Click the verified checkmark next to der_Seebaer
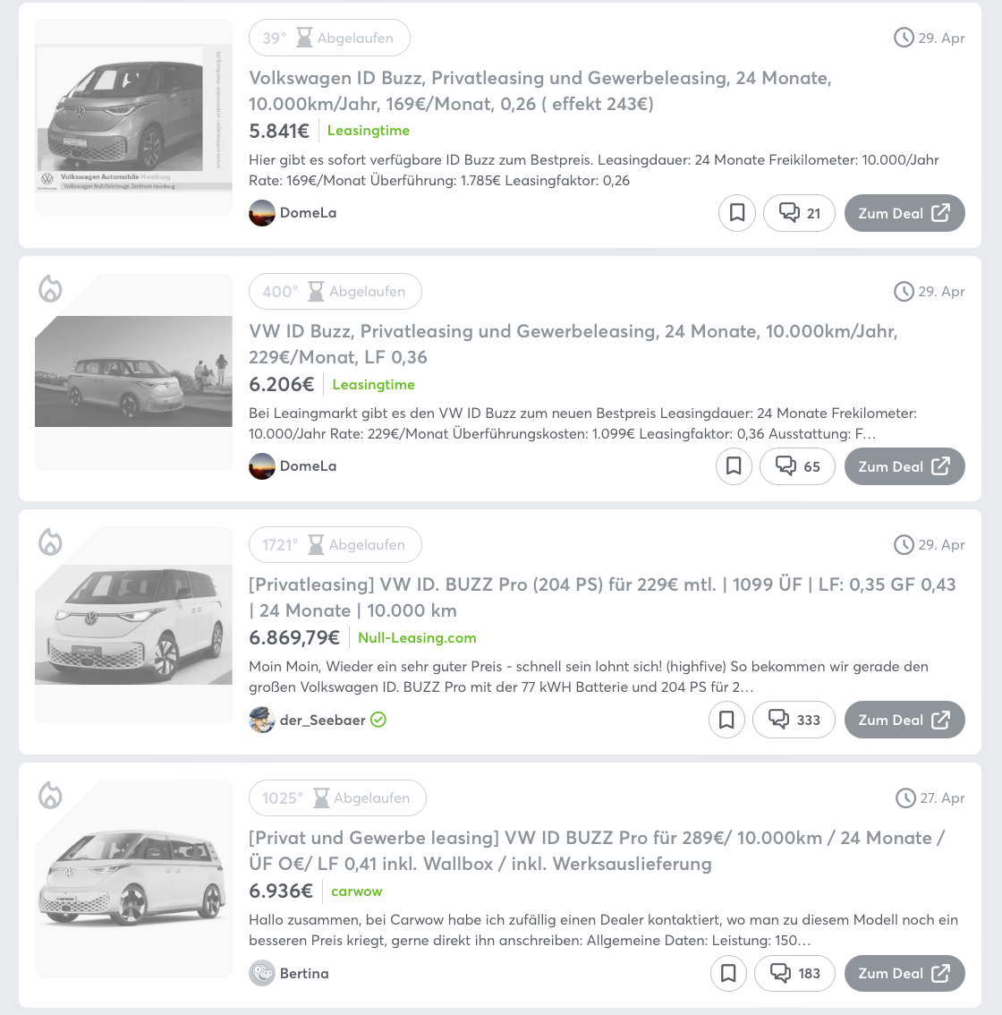Viewport: 1002px width, 1015px height. (x=378, y=720)
